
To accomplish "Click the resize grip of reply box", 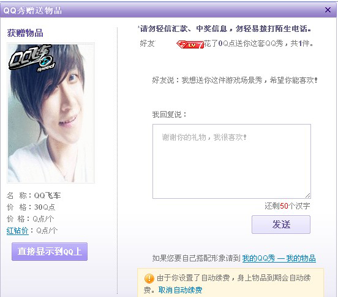I will click(x=307, y=195).
